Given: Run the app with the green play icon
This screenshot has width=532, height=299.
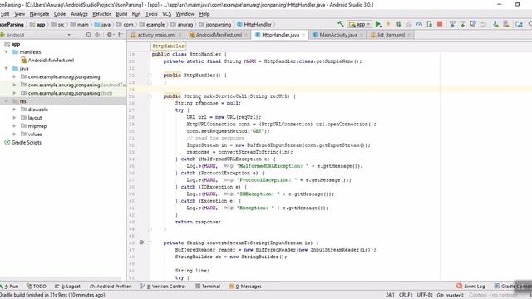Looking at the screenshot, I should point(378,24).
